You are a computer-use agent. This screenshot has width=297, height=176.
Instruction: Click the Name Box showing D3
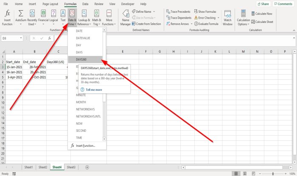[10, 38]
